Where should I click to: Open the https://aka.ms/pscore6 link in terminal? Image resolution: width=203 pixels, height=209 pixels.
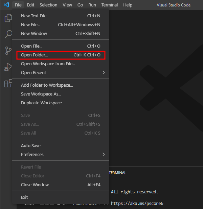coord(137,203)
